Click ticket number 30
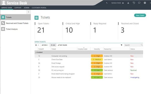Screen dimensions: 151x94 tap(39, 70)
